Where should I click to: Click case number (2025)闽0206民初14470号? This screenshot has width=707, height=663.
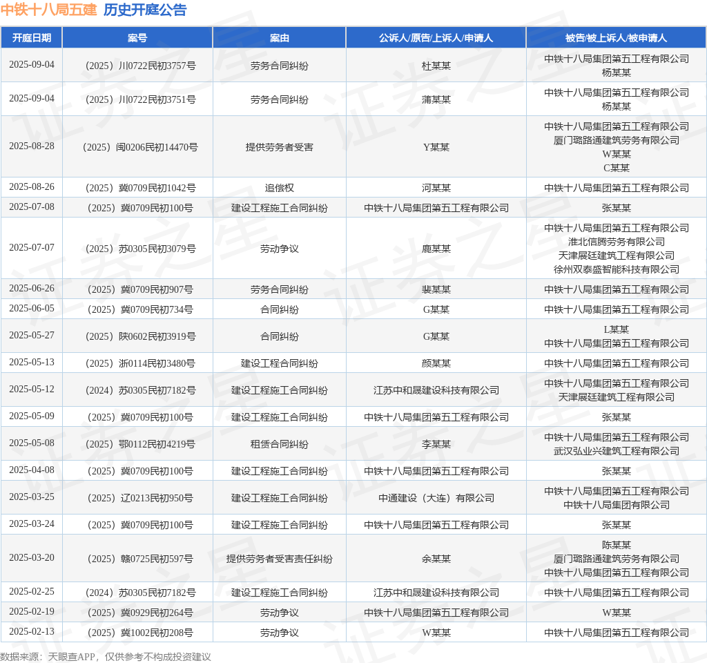(140, 147)
